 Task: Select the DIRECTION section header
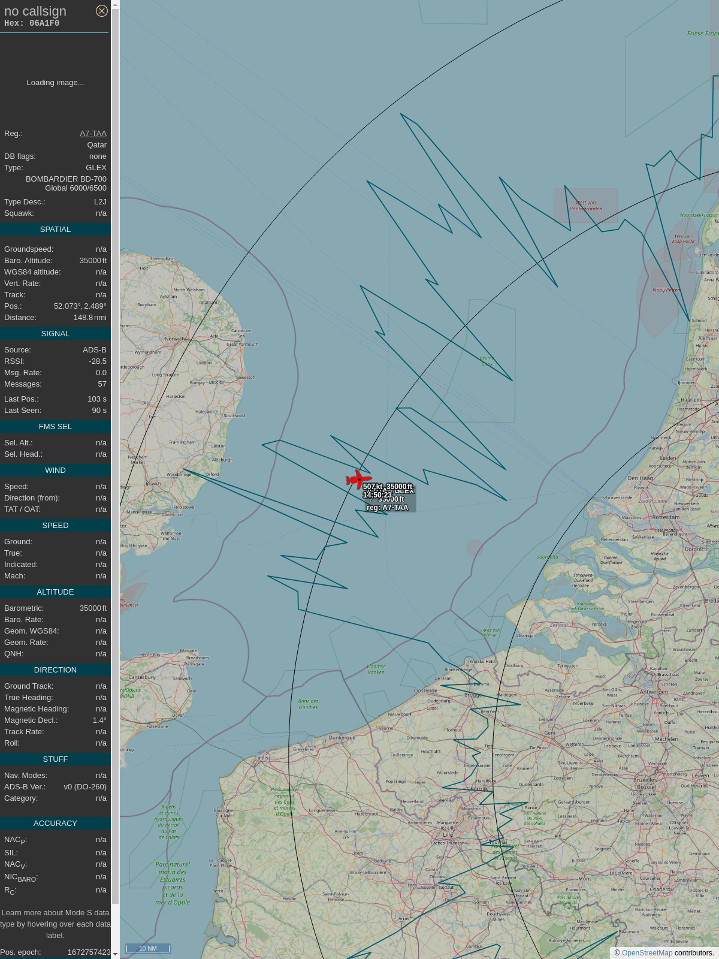[55, 670]
